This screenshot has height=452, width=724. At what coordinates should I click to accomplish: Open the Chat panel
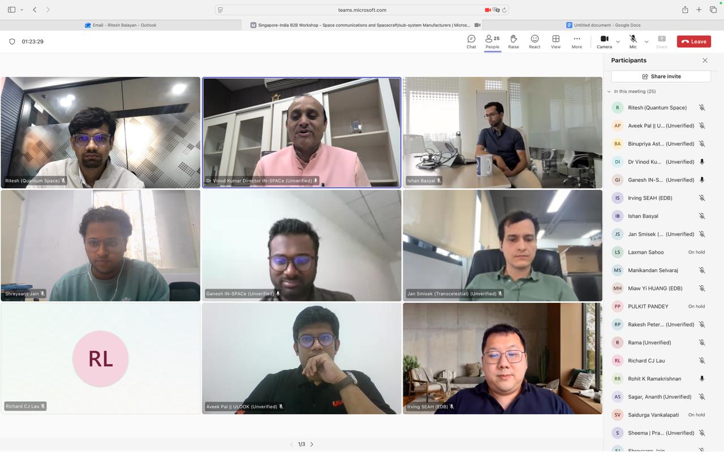coord(471,41)
